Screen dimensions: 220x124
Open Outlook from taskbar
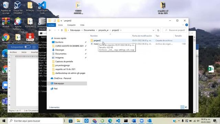coord(150,121)
